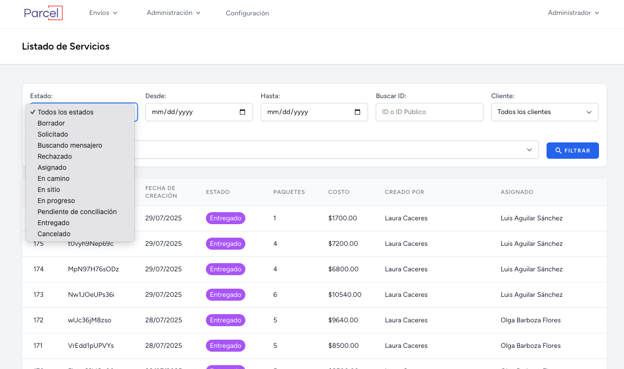Click the Parcel logo
624x369 pixels.
point(43,13)
